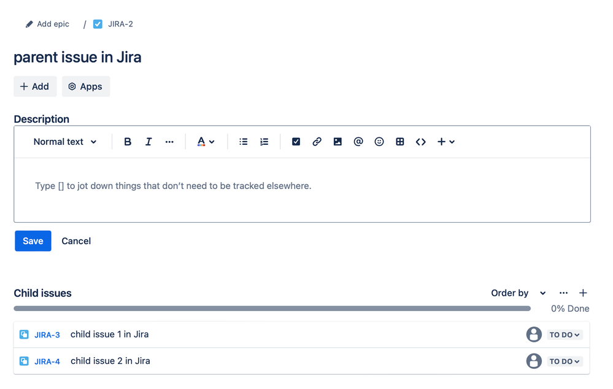This screenshot has width=613, height=389.
Task: Open the text color picker
Action: point(206,142)
